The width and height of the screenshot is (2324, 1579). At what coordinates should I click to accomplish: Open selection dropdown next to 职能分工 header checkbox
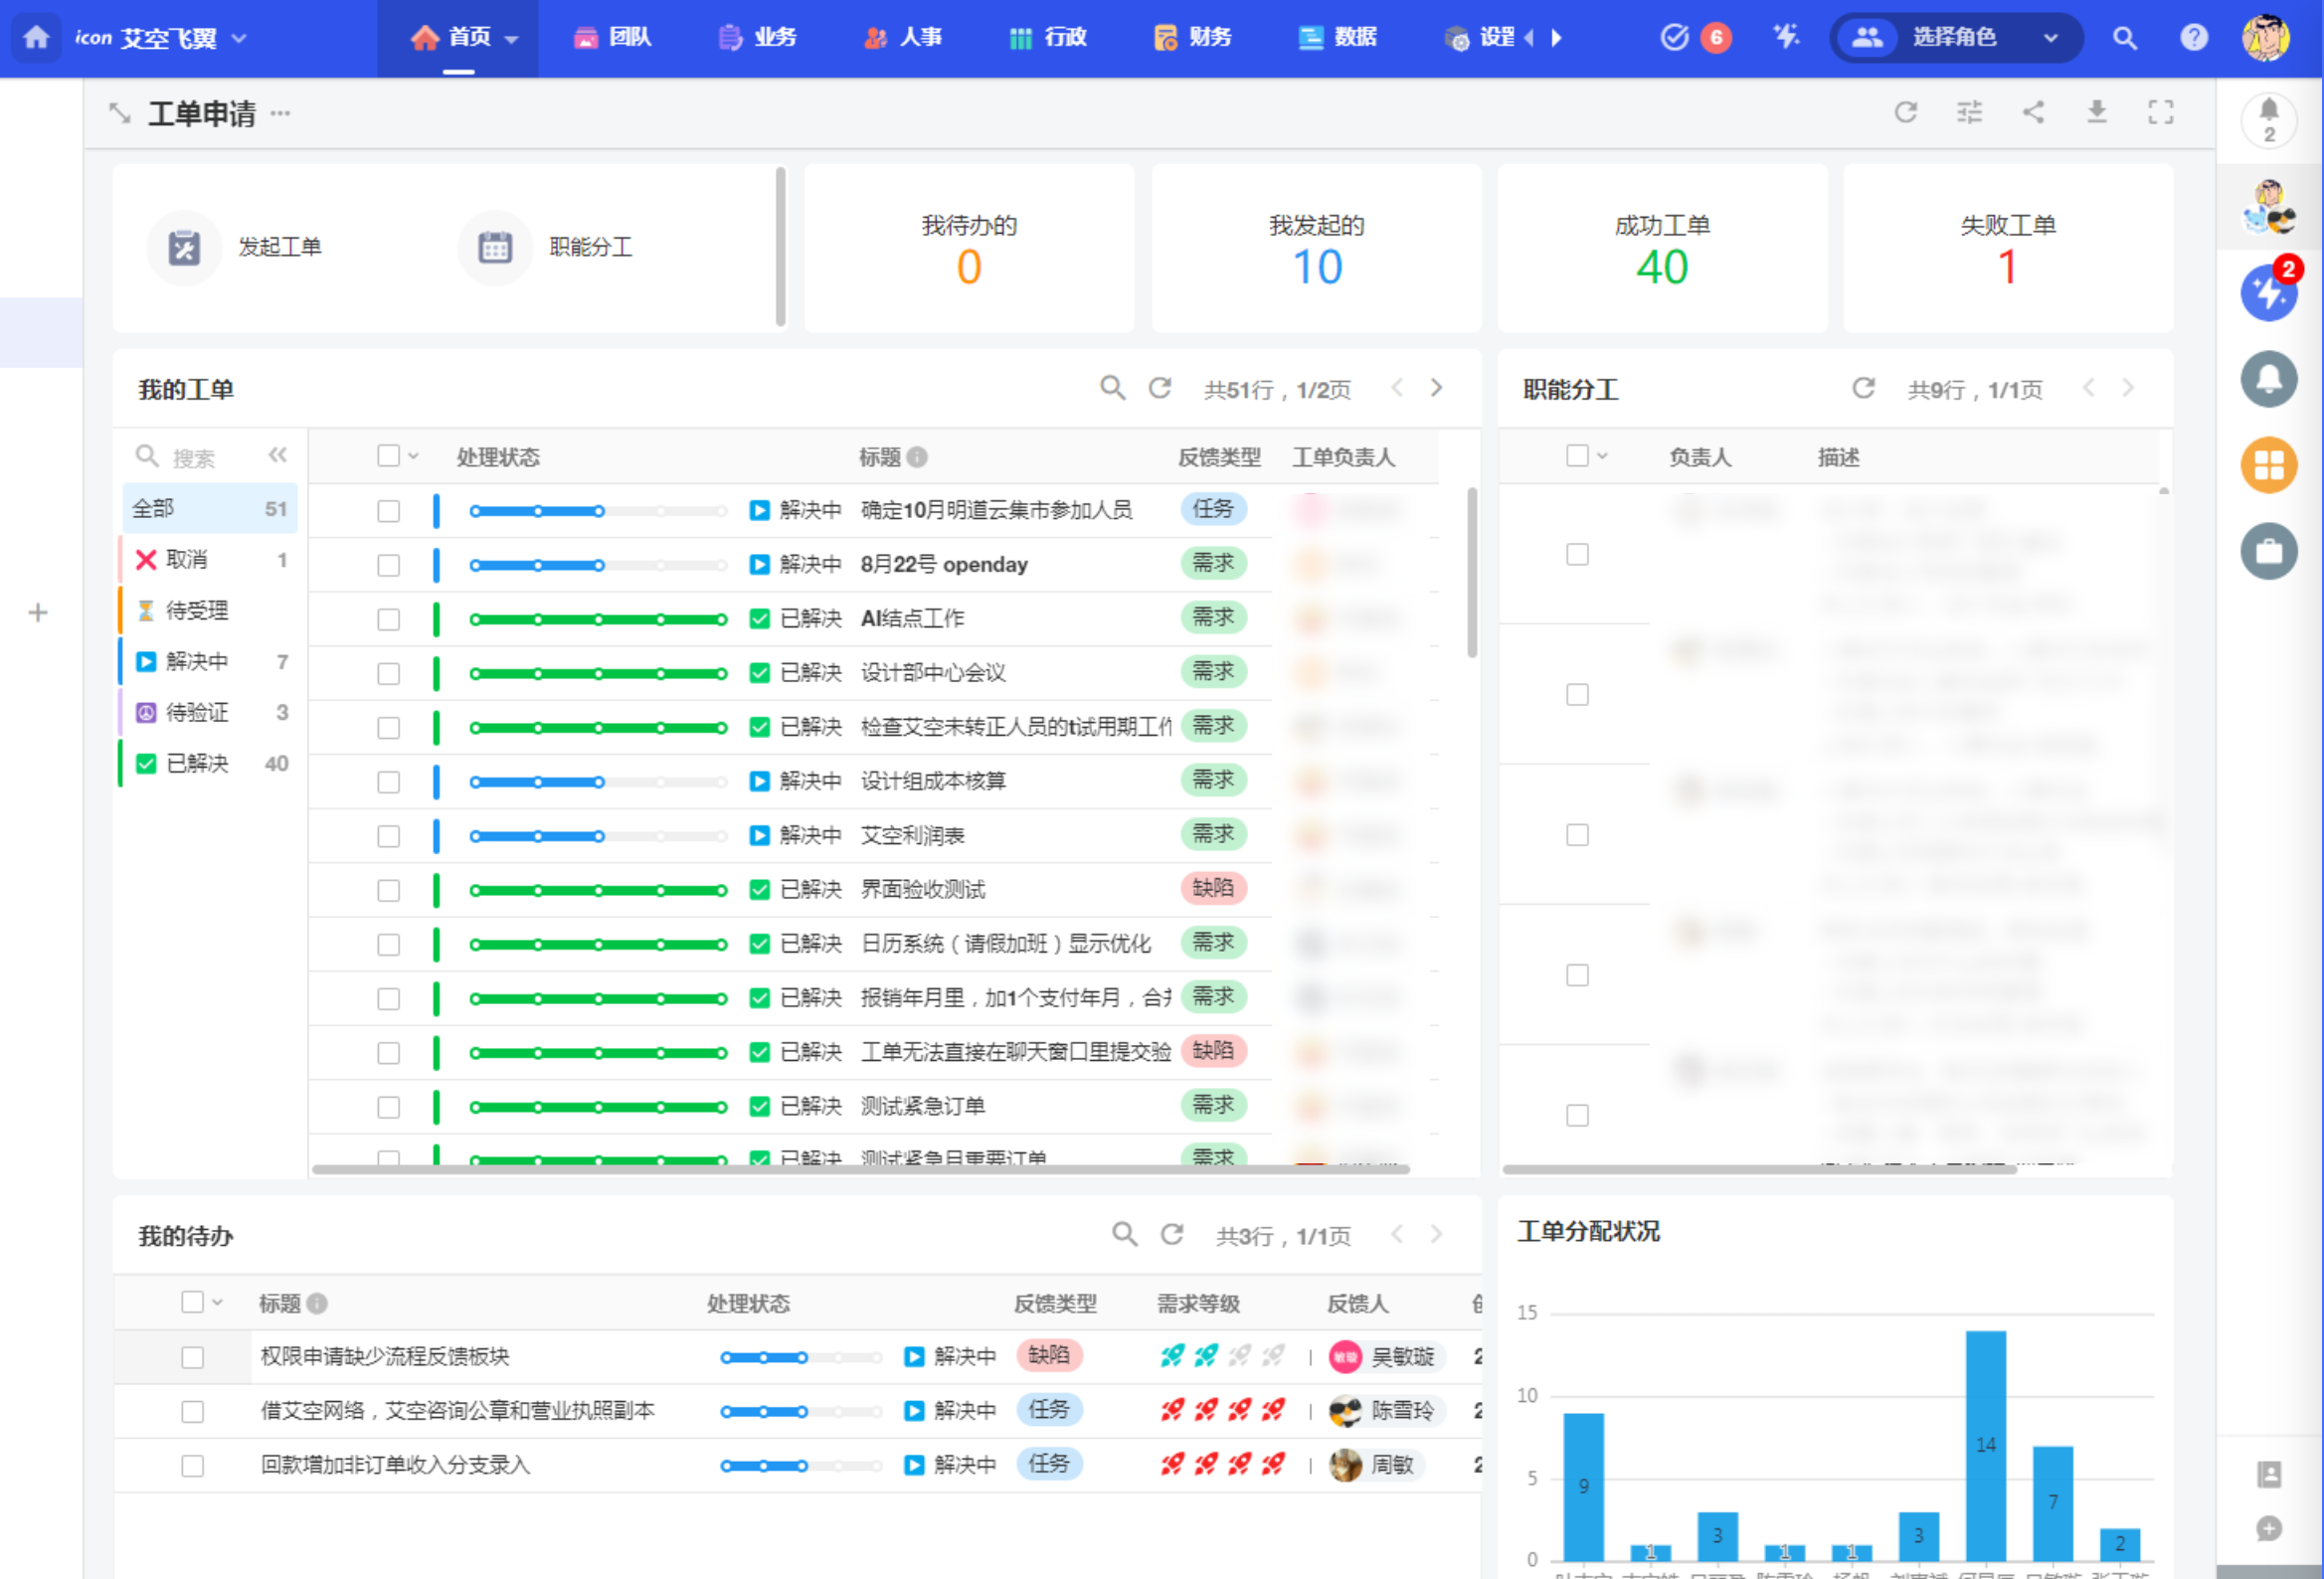1602,457
